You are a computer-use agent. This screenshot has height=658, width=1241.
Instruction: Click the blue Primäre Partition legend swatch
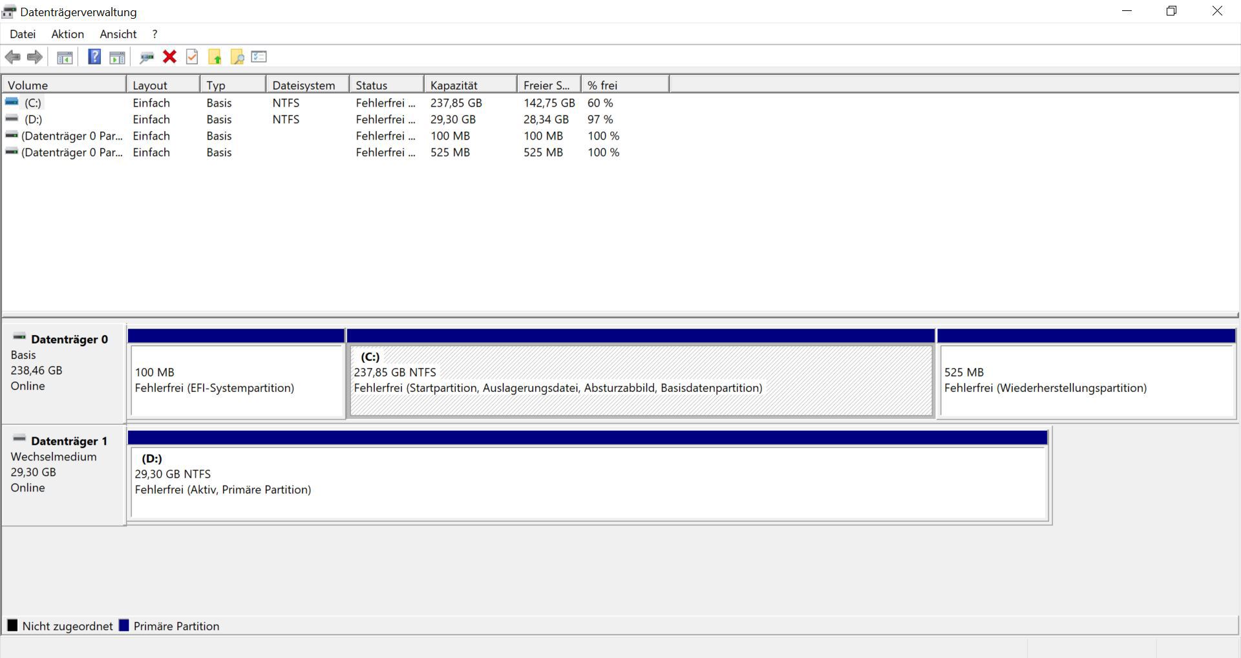124,626
